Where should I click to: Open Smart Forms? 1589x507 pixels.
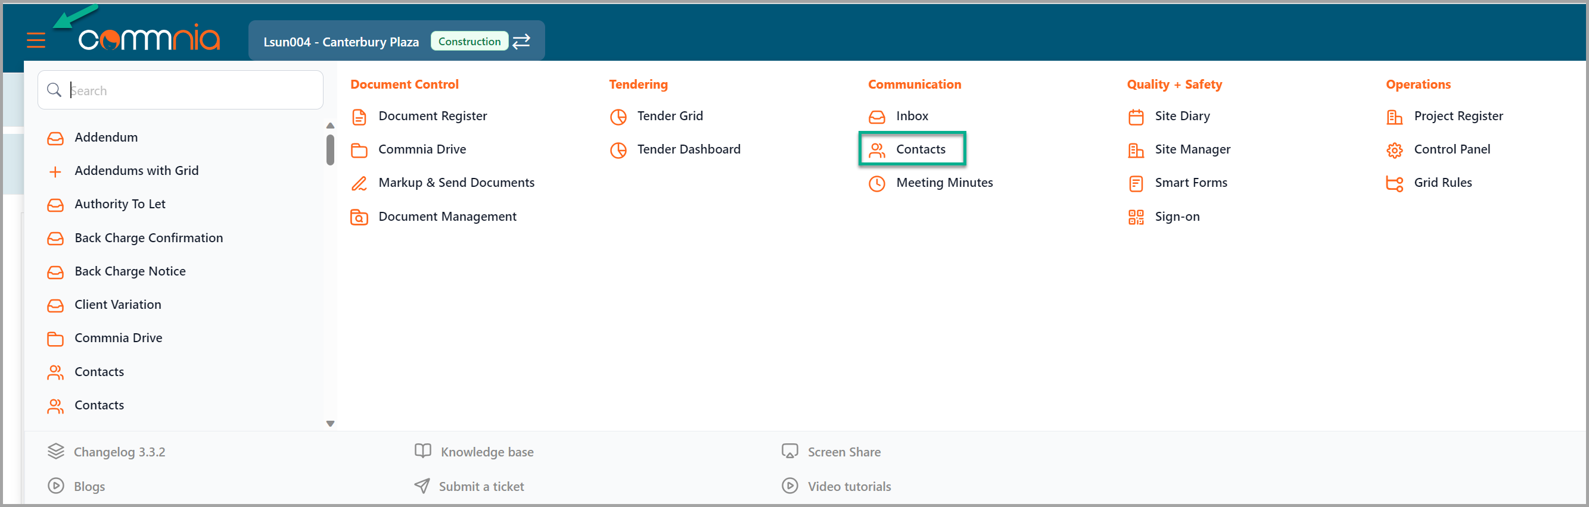[1190, 182]
